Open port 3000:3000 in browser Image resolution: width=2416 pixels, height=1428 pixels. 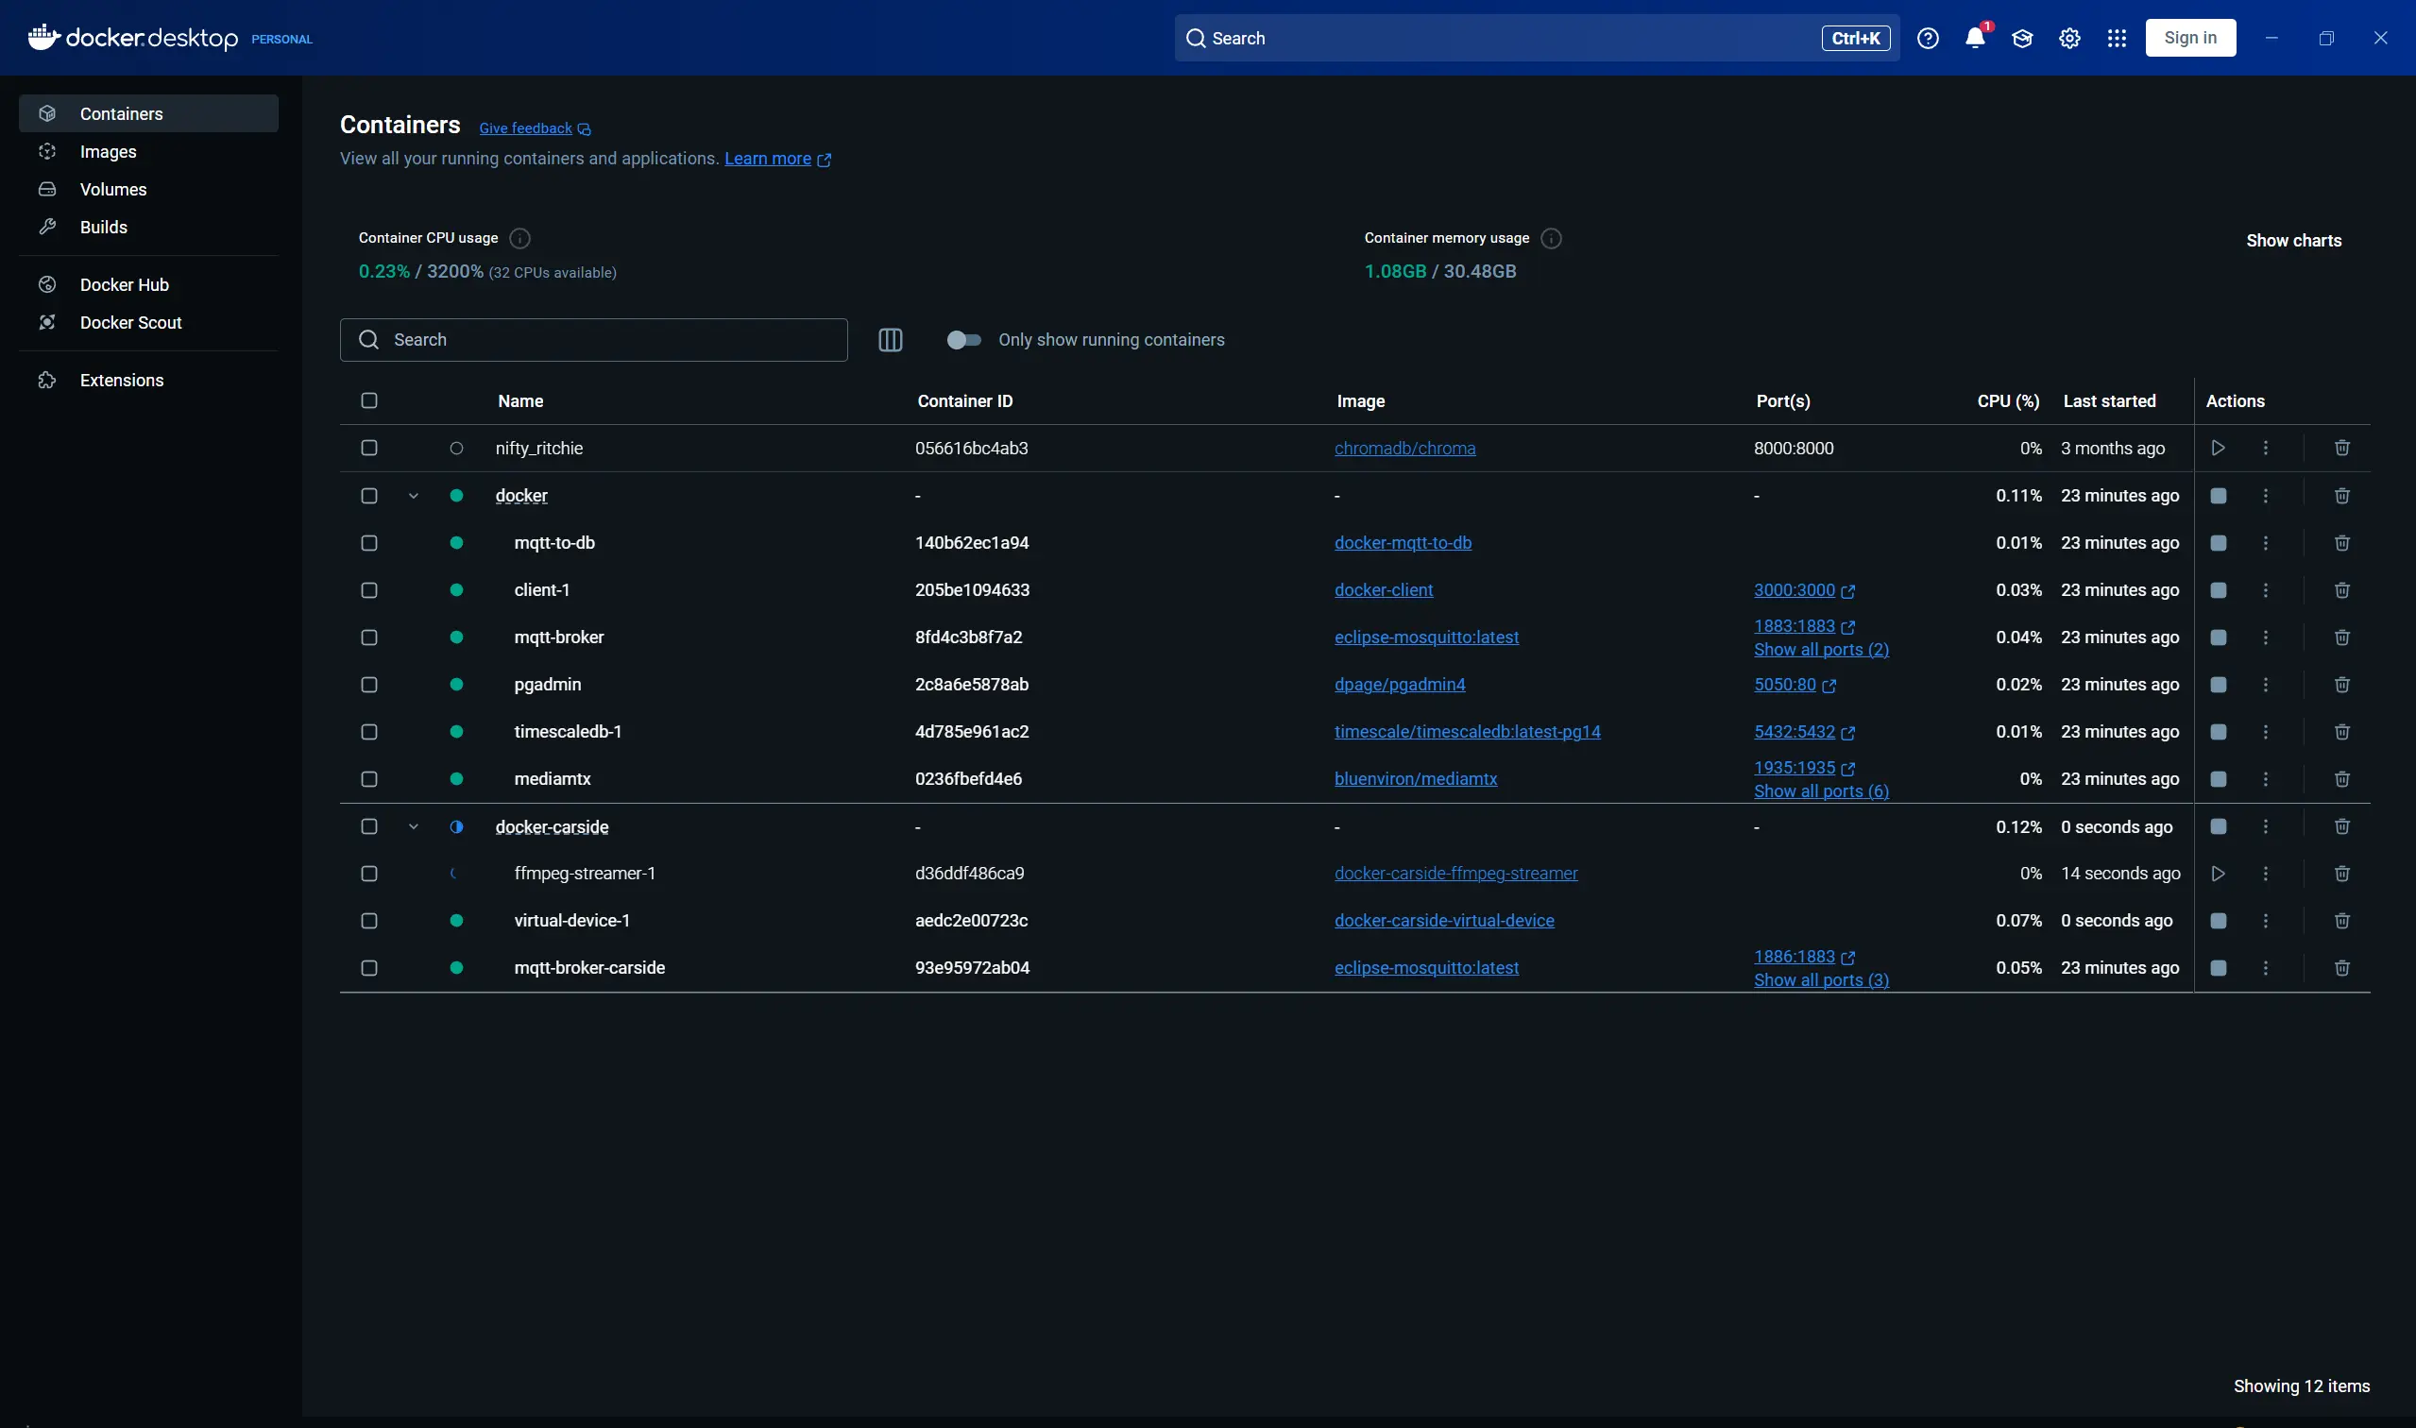point(1803,590)
